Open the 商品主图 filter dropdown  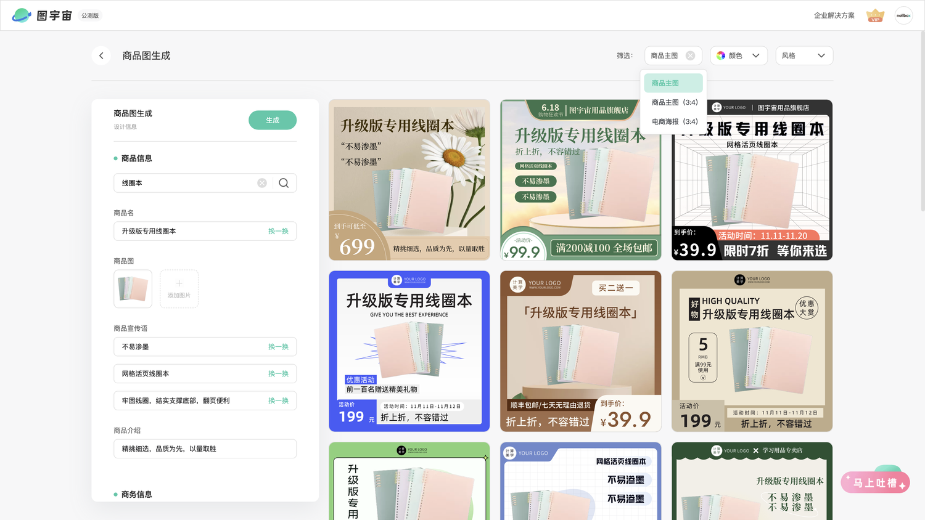(673, 55)
